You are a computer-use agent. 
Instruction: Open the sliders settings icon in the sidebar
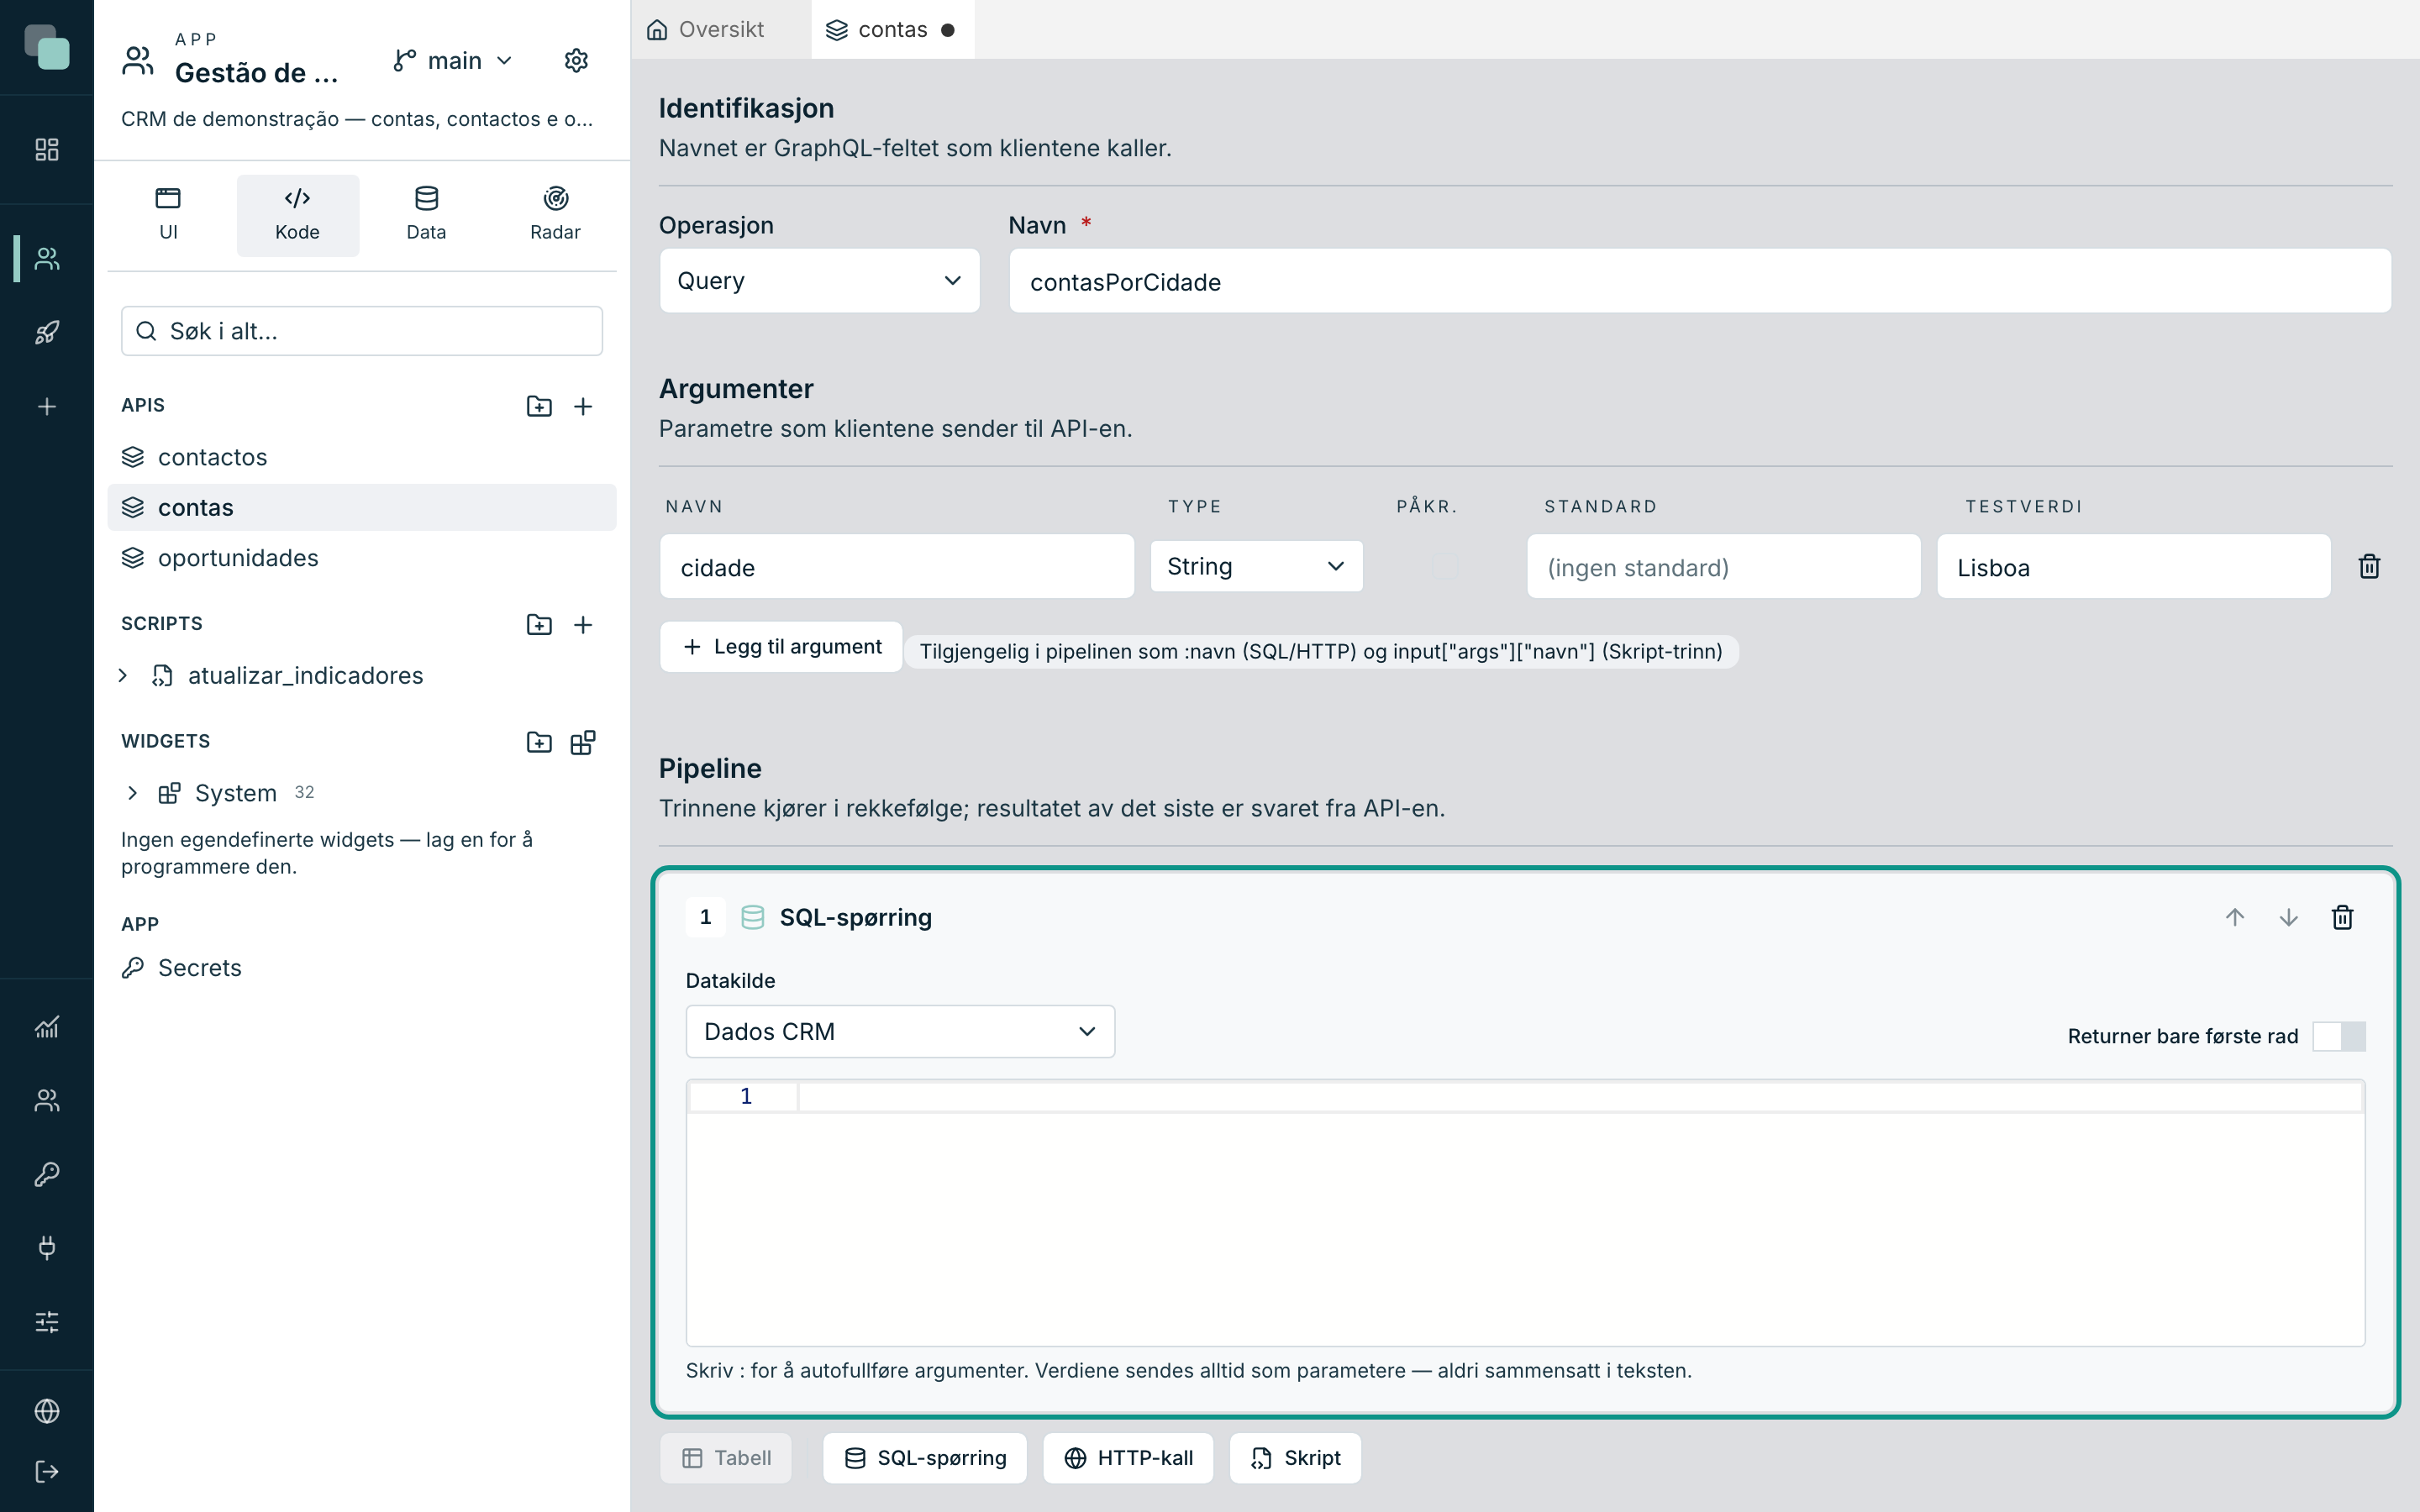47,1322
